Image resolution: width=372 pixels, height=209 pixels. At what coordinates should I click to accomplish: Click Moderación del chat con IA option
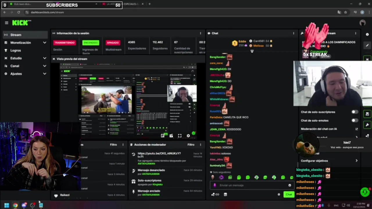tap(319, 129)
